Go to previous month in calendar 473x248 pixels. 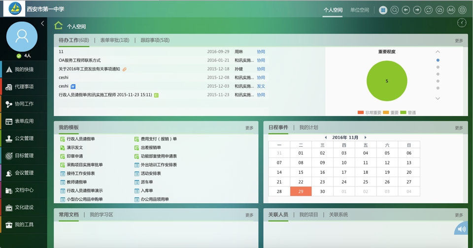pyautogui.click(x=326, y=137)
